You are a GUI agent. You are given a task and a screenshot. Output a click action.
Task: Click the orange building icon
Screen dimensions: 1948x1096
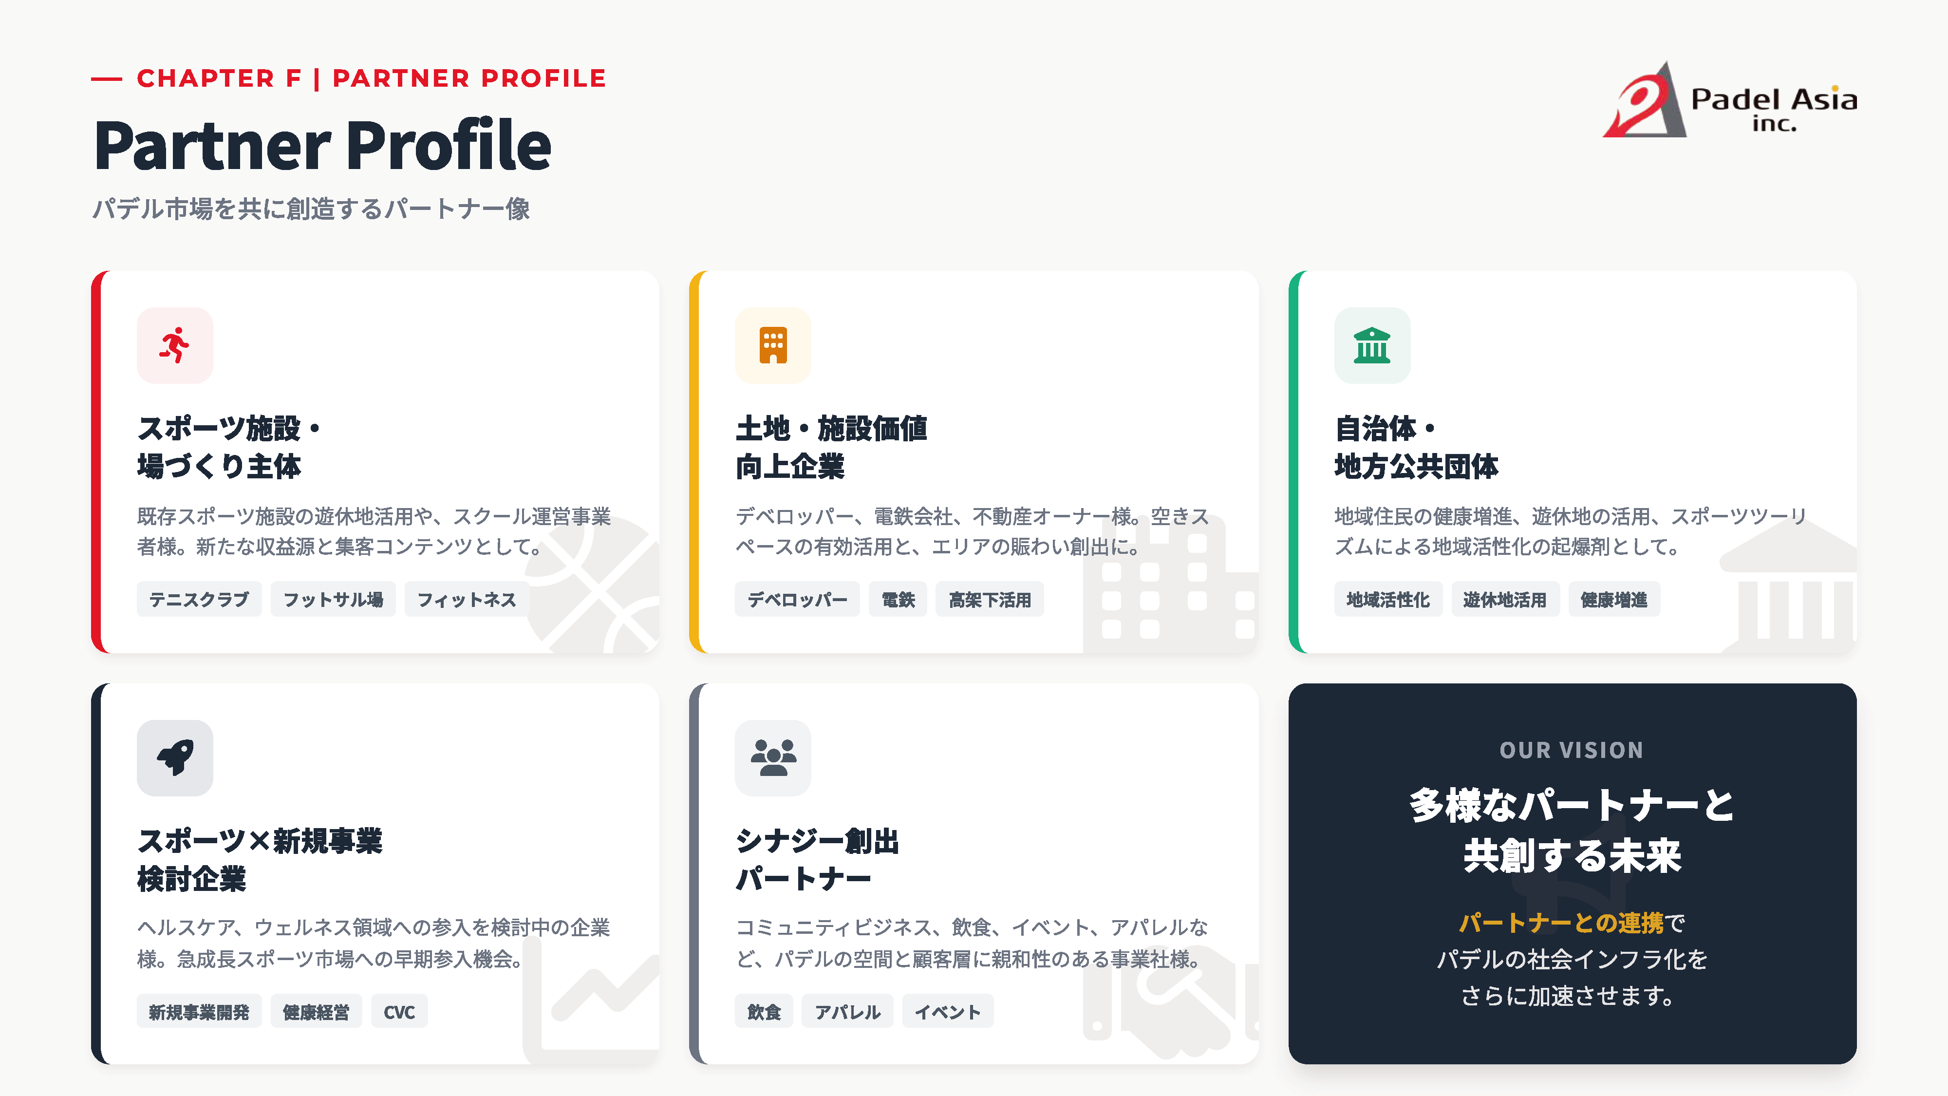tap(773, 346)
